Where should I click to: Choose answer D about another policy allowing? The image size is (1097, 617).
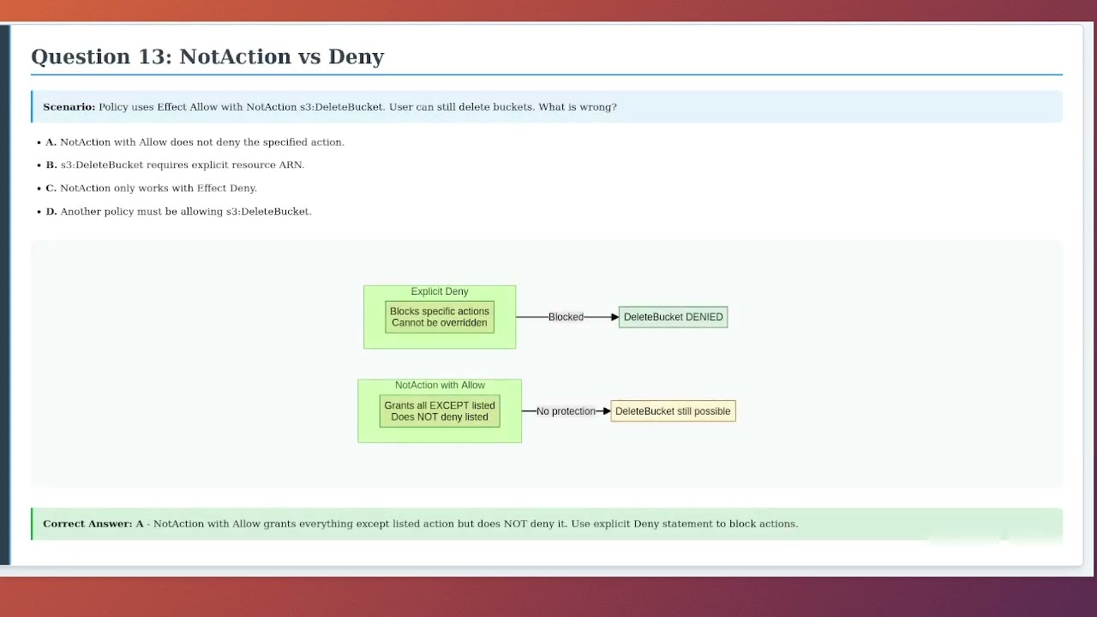(x=179, y=212)
